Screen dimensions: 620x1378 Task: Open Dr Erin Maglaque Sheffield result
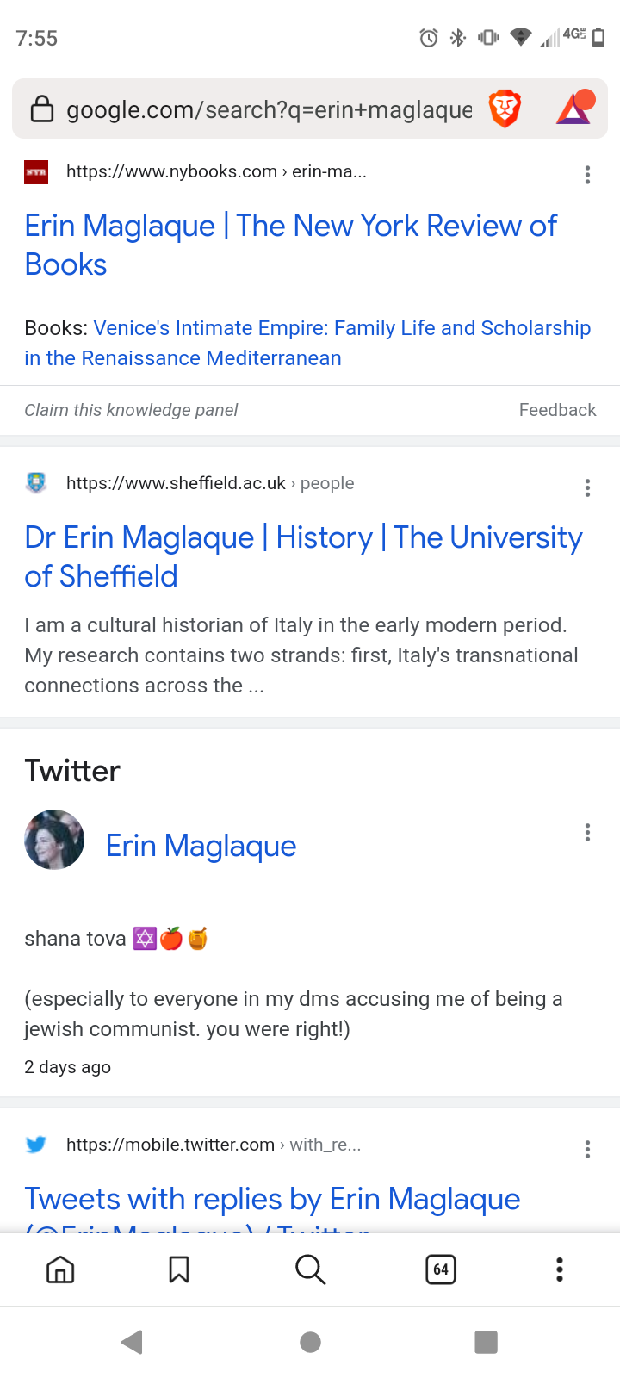pyautogui.click(x=303, y=556)
